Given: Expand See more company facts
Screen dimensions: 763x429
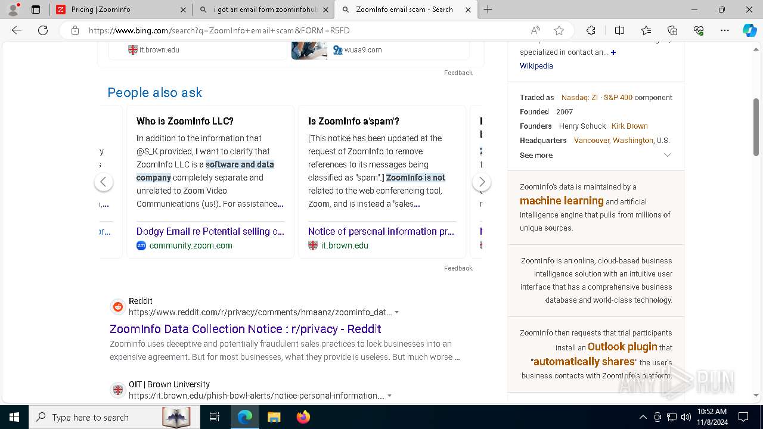Looking at the screenshot, I should pyautogui.click(x=596, y=155).
